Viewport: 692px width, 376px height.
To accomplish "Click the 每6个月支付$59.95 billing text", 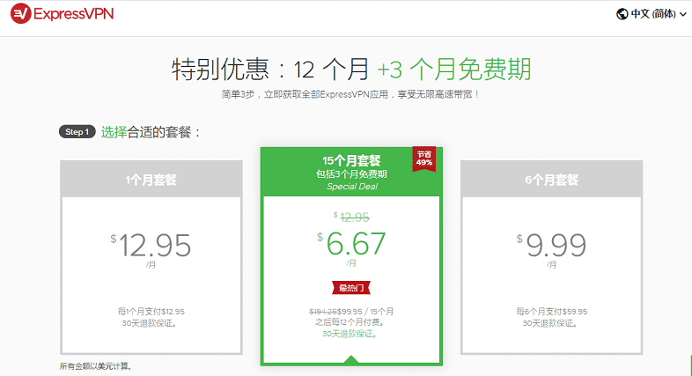I will point(551,311).
